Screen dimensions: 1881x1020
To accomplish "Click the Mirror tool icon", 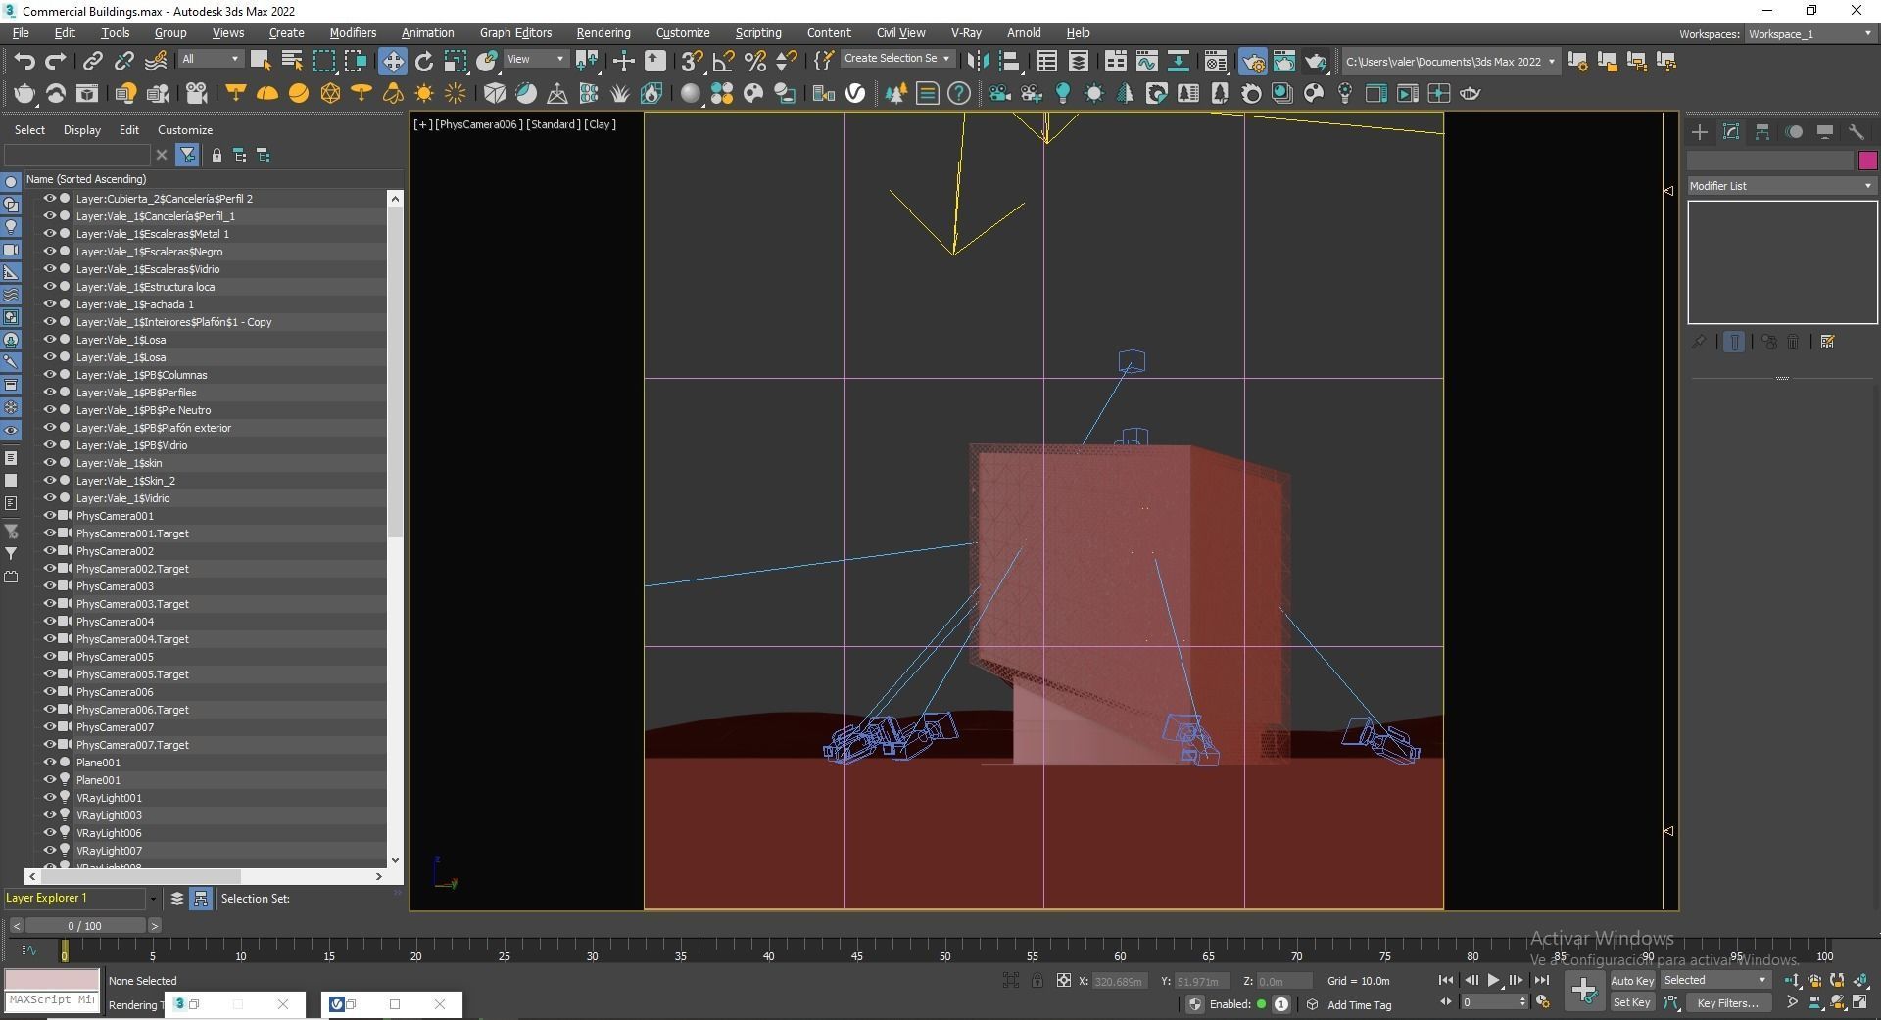I will pyautogui.click(x=978, y=62).
